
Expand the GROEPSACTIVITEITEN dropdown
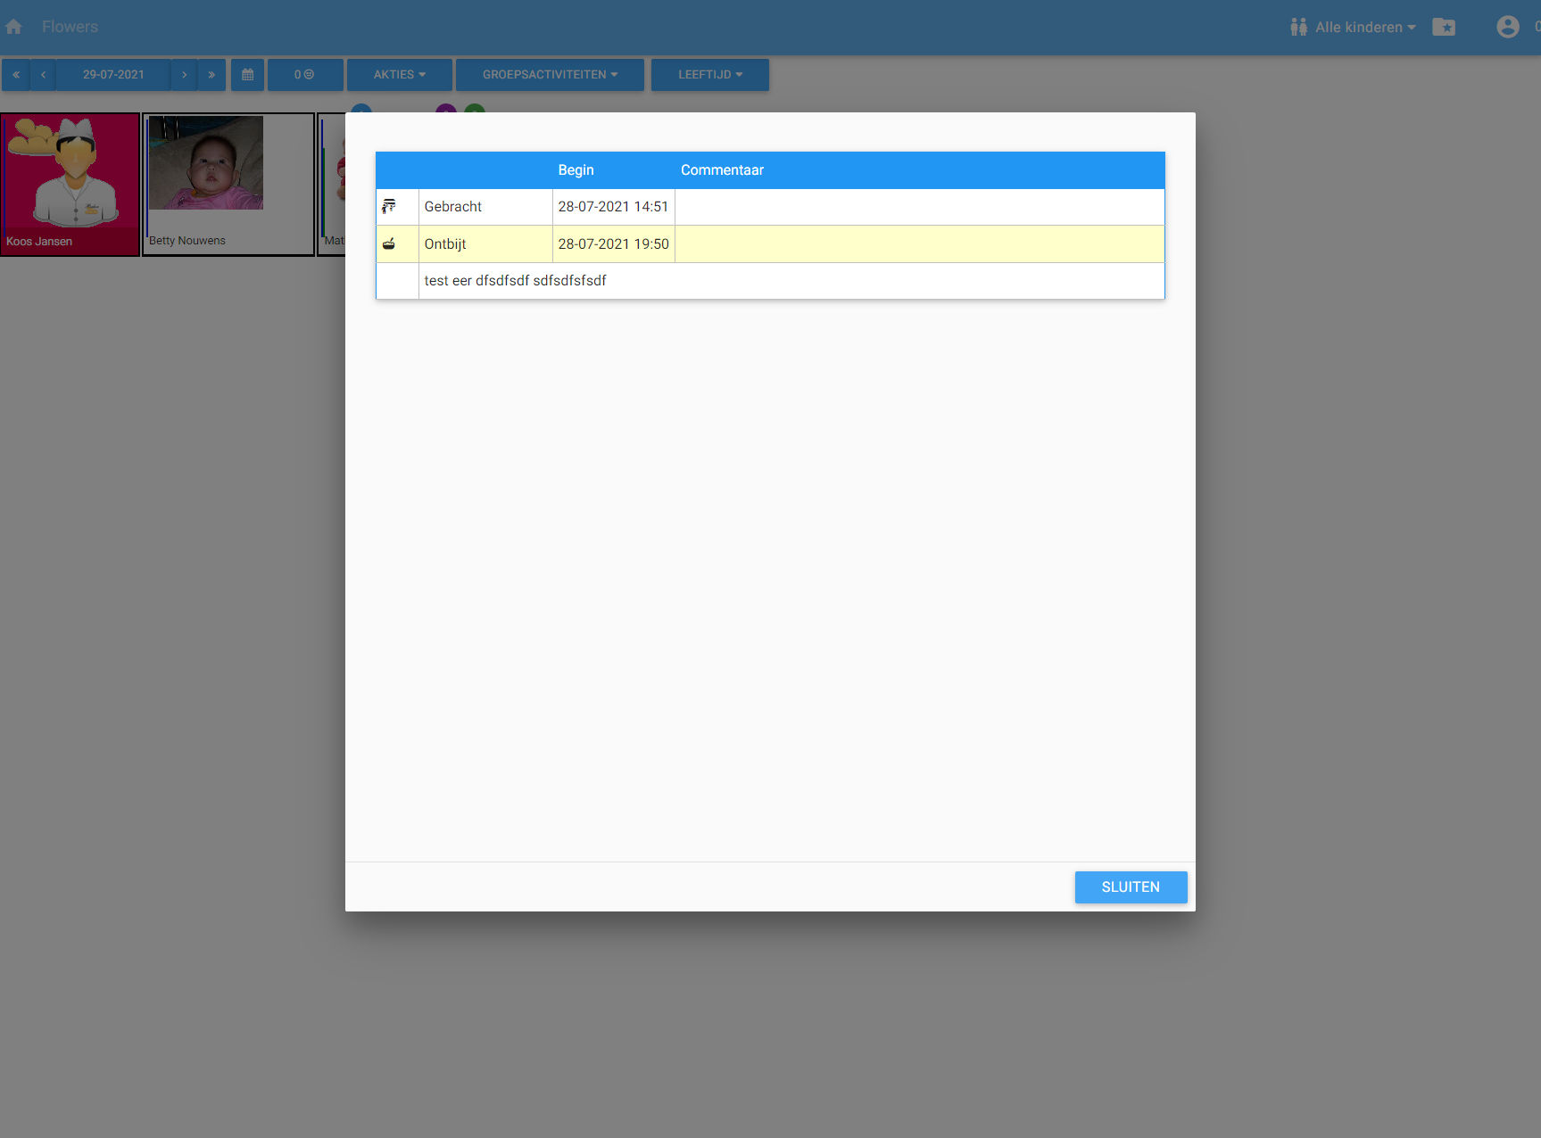pyautogui.click(x=550, y=75)
